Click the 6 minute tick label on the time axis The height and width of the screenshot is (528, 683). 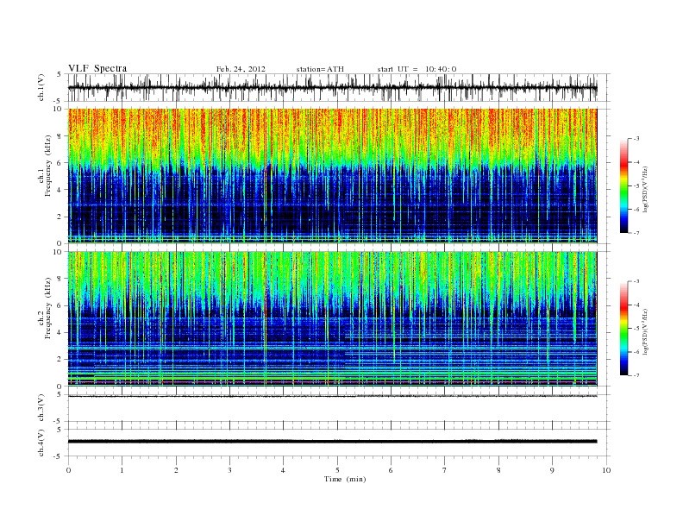point(392,470)
